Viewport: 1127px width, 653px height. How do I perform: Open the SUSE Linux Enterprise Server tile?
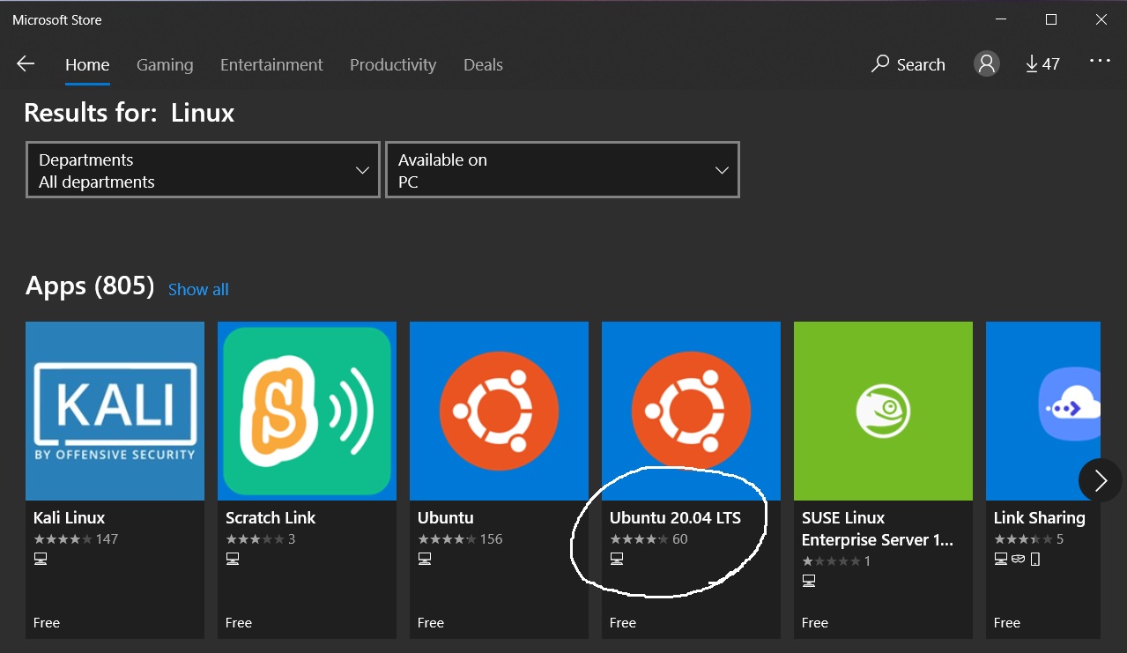883,411
